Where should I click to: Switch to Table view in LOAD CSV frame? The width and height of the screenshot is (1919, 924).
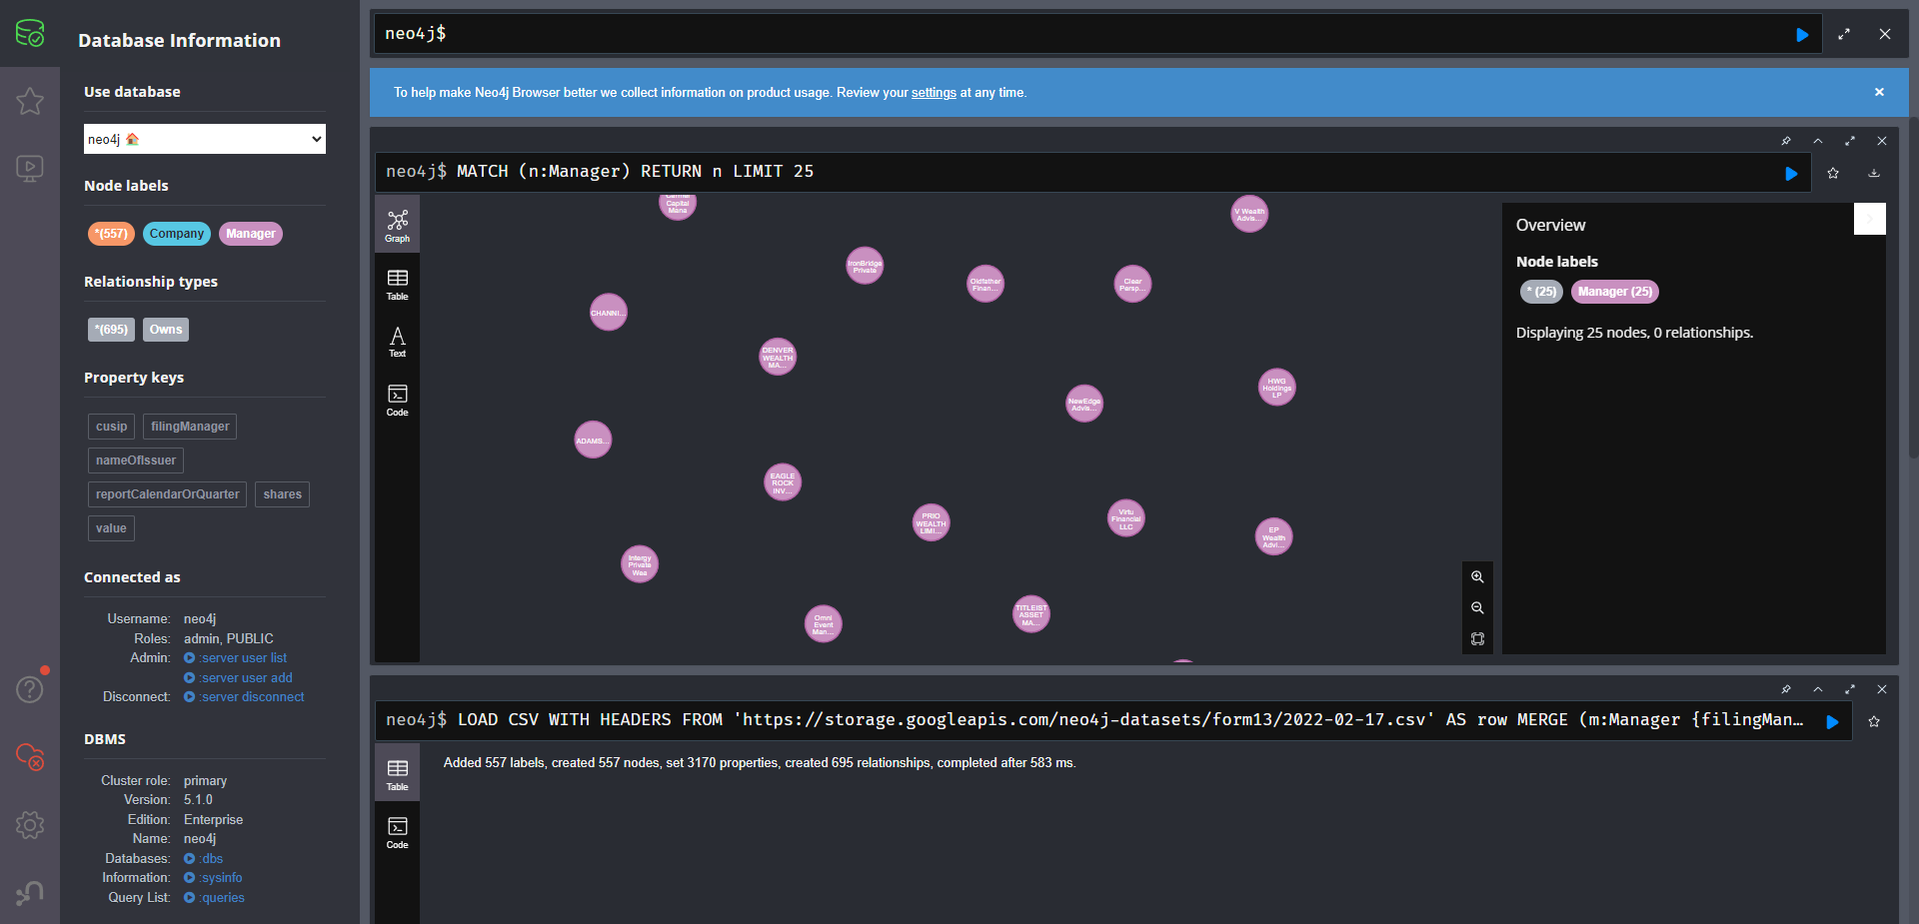pyautogui.click(x=397, y=774)
